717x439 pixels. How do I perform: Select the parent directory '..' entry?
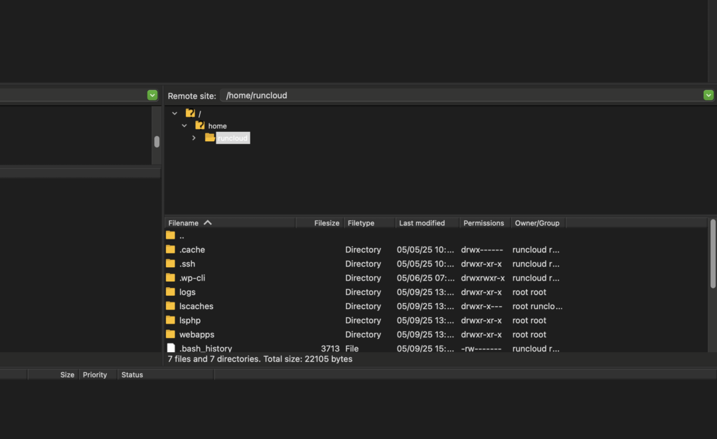click(x=181, y=235)
